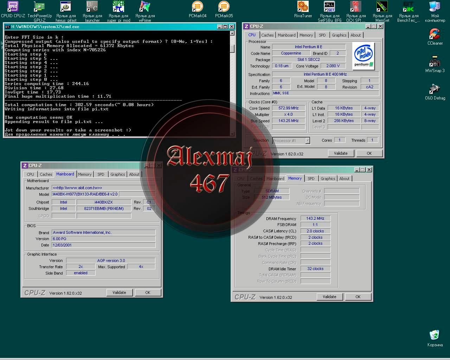Select Graphics tab in Memory window
The width and height of the screenshot is (450, 360).
(x=328, y=179)
